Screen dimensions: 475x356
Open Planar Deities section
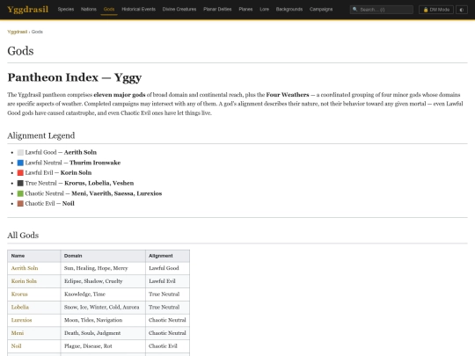pos(217,10)
